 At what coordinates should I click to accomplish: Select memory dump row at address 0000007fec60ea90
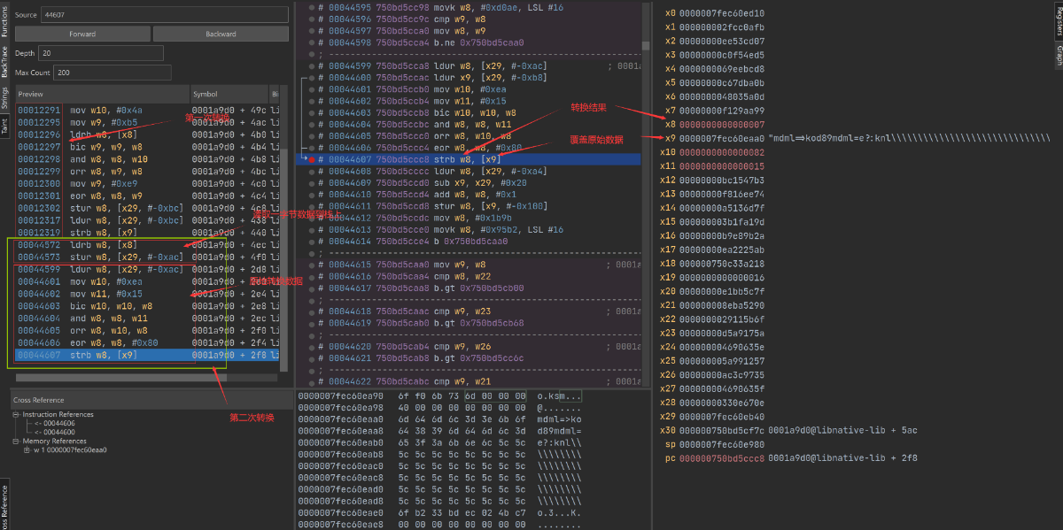point(440,396)
